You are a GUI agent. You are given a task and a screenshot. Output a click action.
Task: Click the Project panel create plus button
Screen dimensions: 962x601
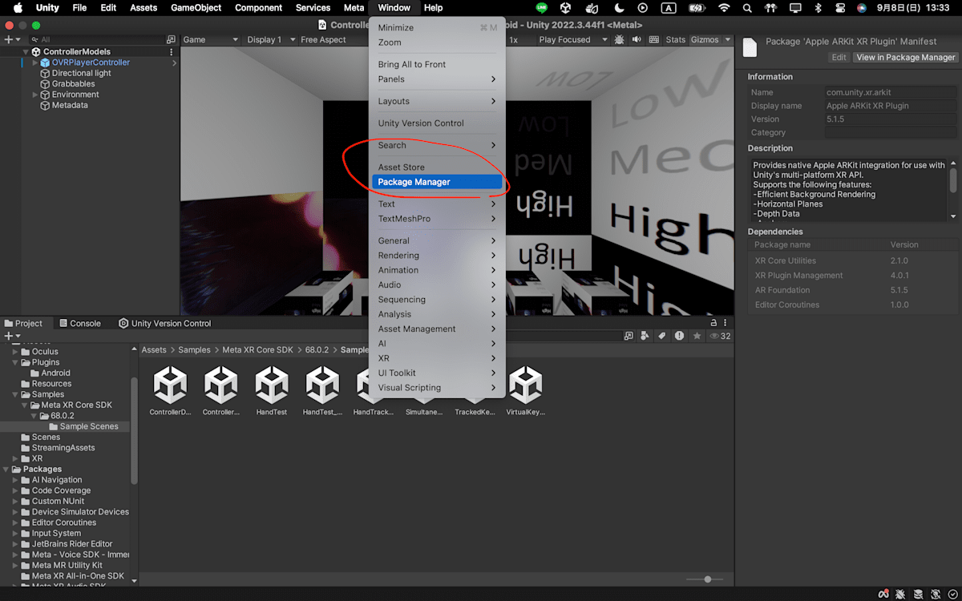coord(11,336)
